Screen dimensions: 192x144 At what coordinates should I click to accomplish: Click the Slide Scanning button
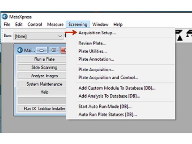[42, 67]
